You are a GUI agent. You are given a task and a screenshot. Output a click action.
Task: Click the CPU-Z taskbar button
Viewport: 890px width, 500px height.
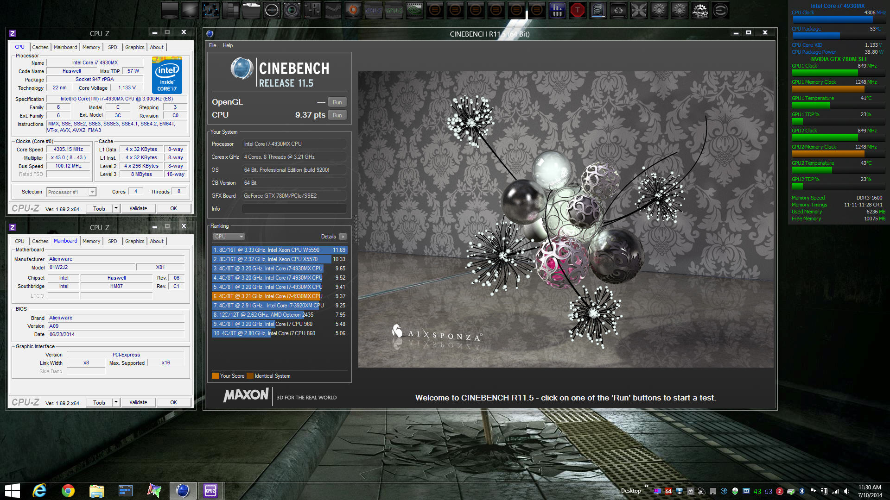point(211,491)
